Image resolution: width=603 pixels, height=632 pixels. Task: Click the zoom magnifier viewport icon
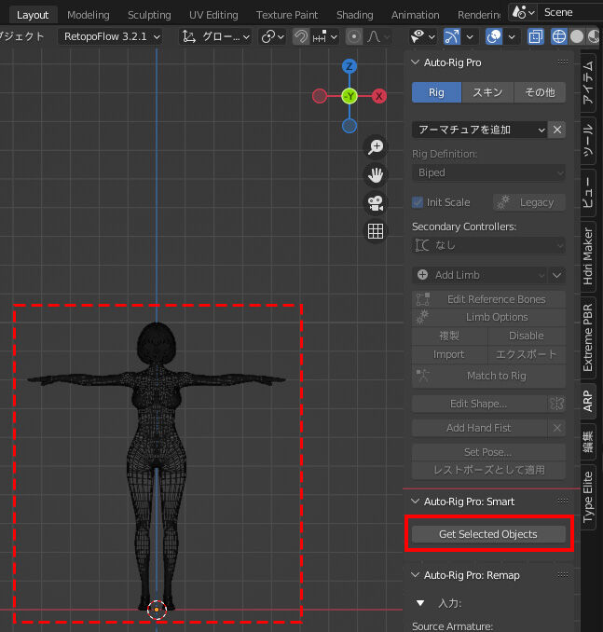[376, 146]
